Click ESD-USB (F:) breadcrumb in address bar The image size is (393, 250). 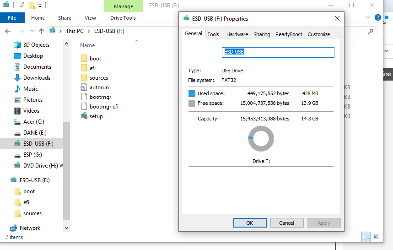coord(109,31)
